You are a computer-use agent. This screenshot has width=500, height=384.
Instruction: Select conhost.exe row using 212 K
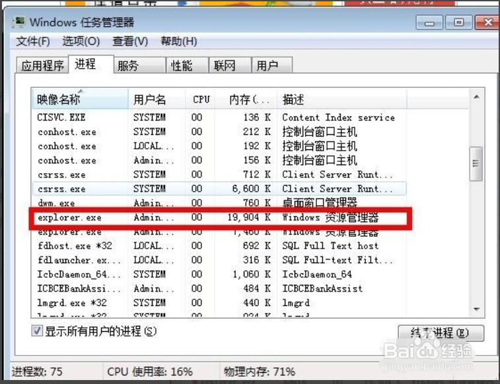pos(219,132)
